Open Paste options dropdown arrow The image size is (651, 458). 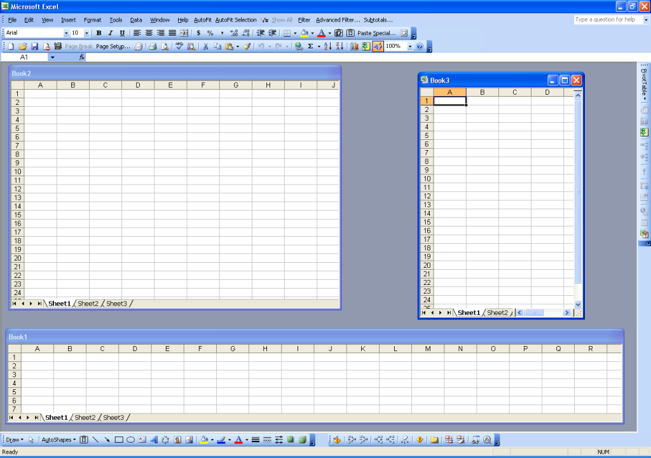238,46
